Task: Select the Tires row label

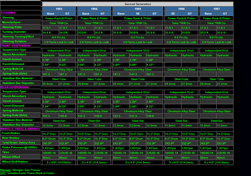Action: [6, 152]
